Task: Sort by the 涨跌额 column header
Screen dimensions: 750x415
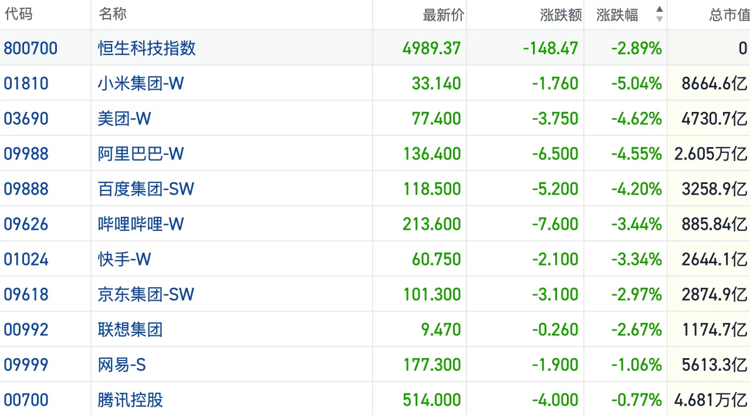Action: click(560, 15)
